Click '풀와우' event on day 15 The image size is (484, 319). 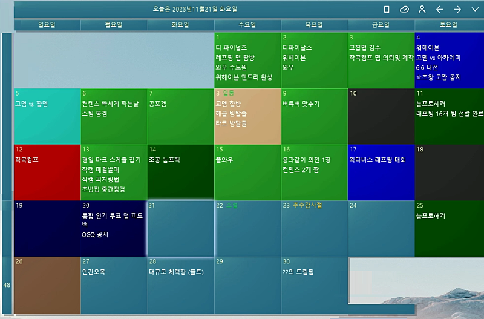tap(224, 160)
